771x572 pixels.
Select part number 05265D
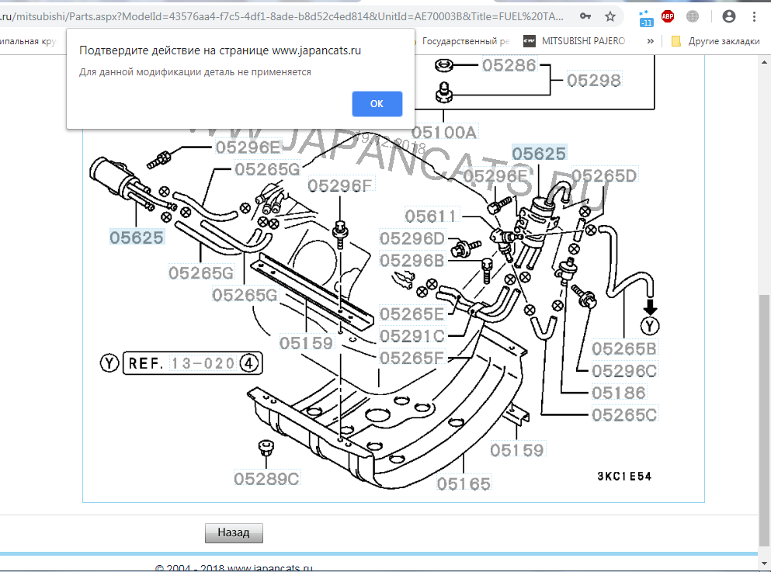pos(604,175)
